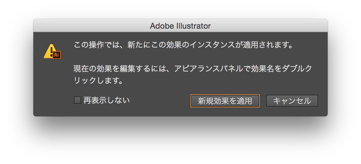The height and width of the screenshot is (164, 361).
Task: Click the yellow warning triangle icon
Action: (49, 52)
